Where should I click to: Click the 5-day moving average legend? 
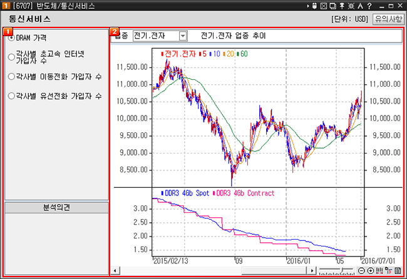tap(202, 54)
